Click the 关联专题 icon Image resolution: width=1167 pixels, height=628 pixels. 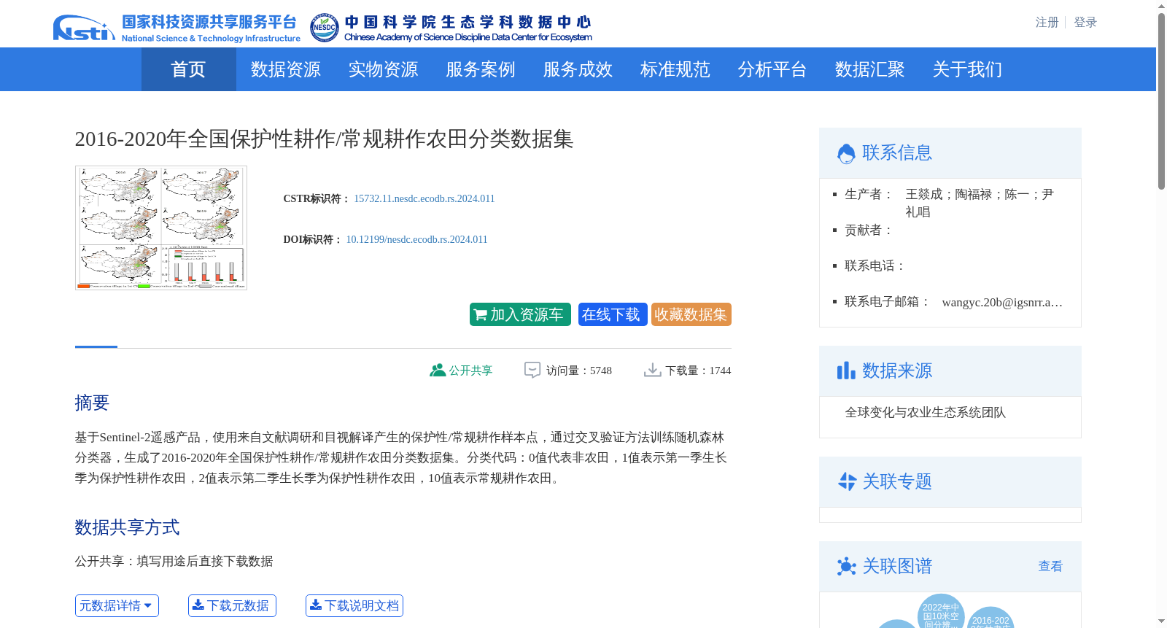click(x=847, y=481)
